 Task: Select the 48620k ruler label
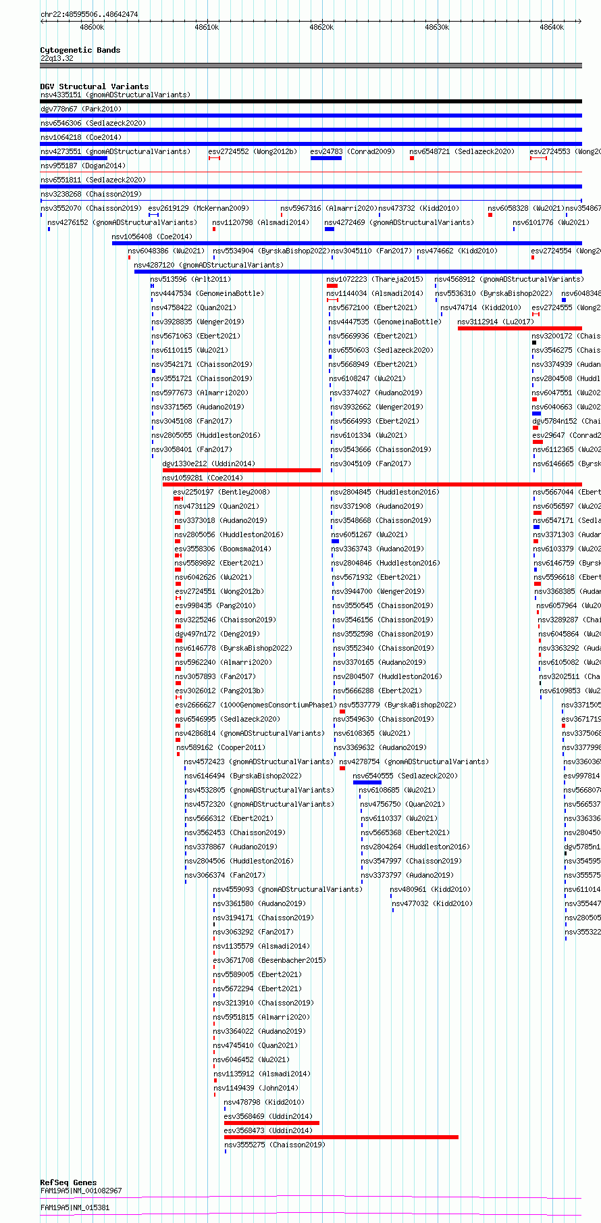click(x=321, y=27)
